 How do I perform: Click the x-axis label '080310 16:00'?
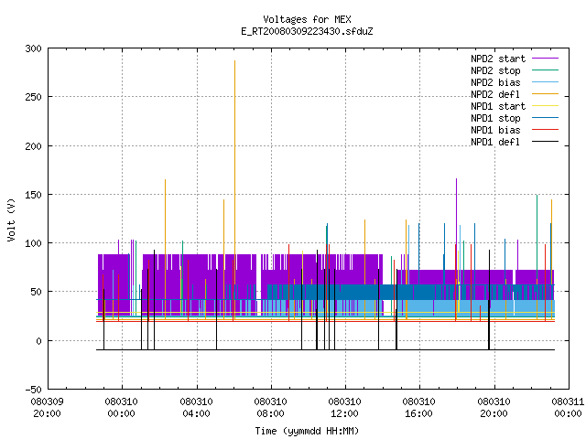(x=419, y=408)
